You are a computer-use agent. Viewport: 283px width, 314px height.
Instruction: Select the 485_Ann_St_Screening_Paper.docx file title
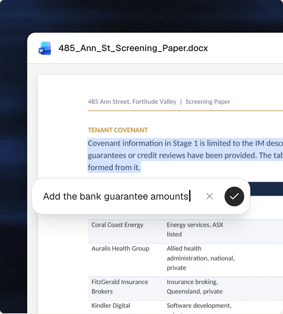133,48
